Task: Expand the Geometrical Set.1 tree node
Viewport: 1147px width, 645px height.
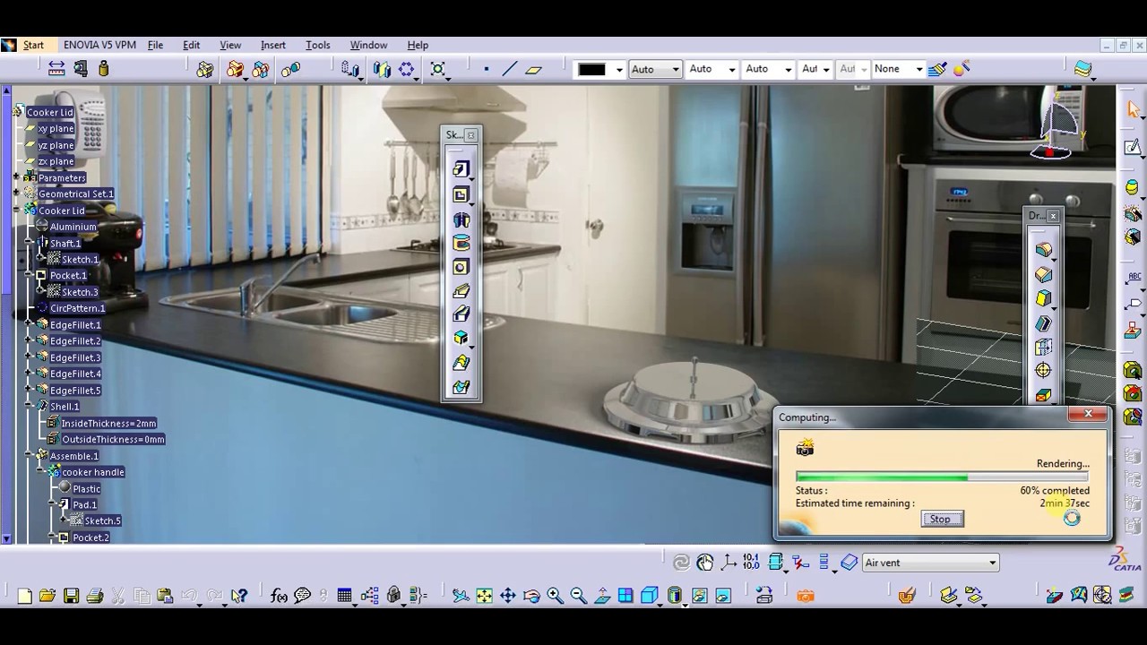Action: (17, 193)
